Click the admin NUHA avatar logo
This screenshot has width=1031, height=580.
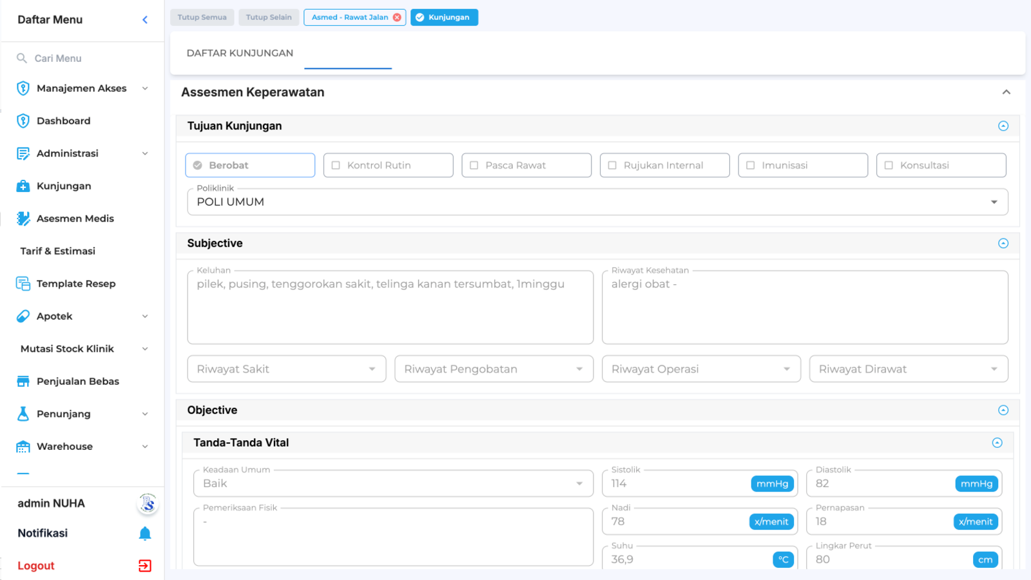tap(148, 503)
